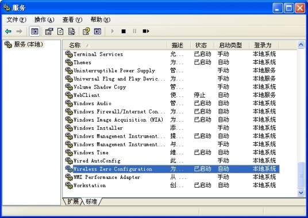
Task: Switch to the 标准 tab
Action: (91, 201)
